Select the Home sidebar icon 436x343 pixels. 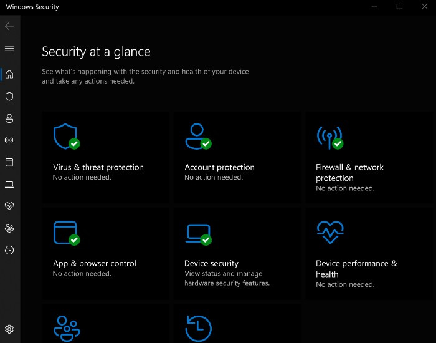(9, 74)
